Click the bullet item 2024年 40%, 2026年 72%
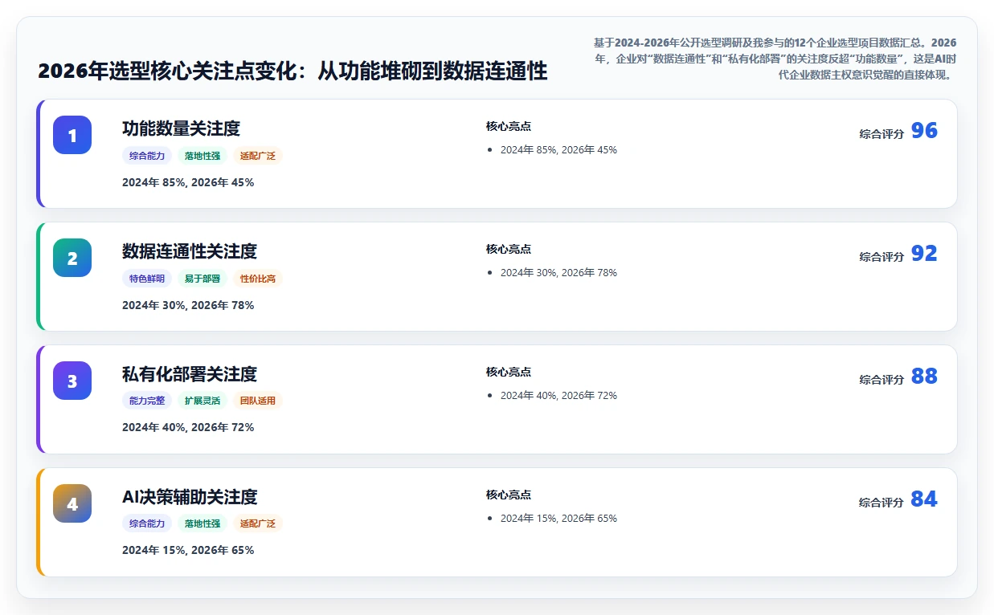The width and height of the screenshot is (994, 615). 558,396
